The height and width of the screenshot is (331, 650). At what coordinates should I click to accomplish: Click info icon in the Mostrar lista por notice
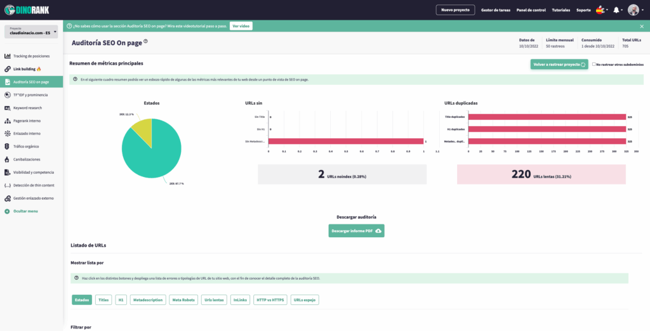(x=77, y=278)
